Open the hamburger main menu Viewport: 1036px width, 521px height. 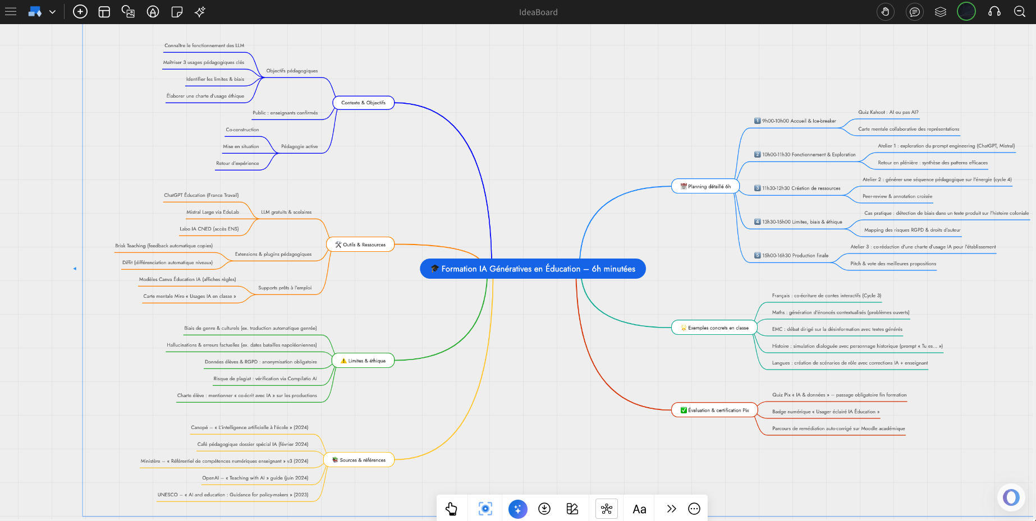pos(11,12)
